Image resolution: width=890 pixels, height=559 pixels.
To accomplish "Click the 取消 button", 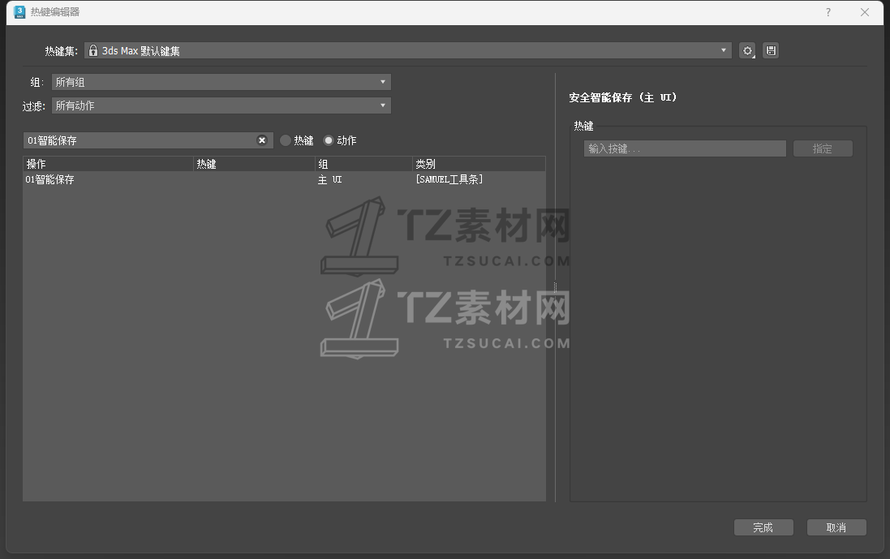I will point(836,527).
